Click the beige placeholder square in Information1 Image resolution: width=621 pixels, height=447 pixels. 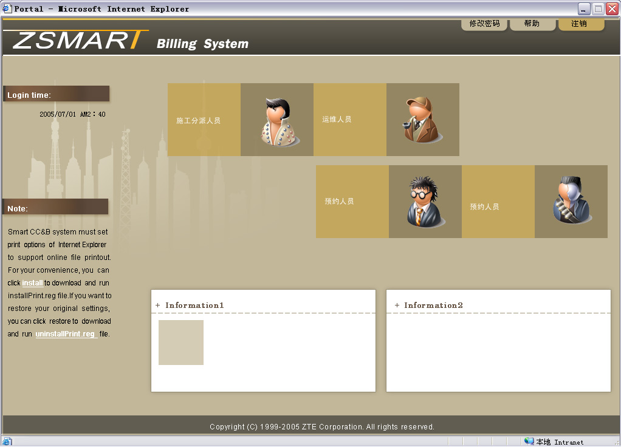[181, 343]
